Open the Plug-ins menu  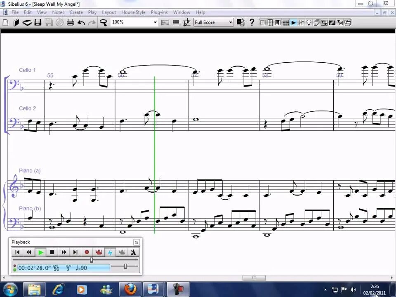pos(159,12)
